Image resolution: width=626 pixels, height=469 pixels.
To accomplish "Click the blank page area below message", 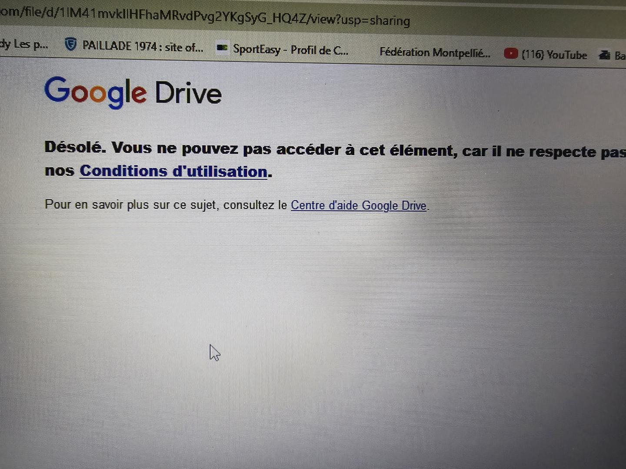I will click(313, 339).
